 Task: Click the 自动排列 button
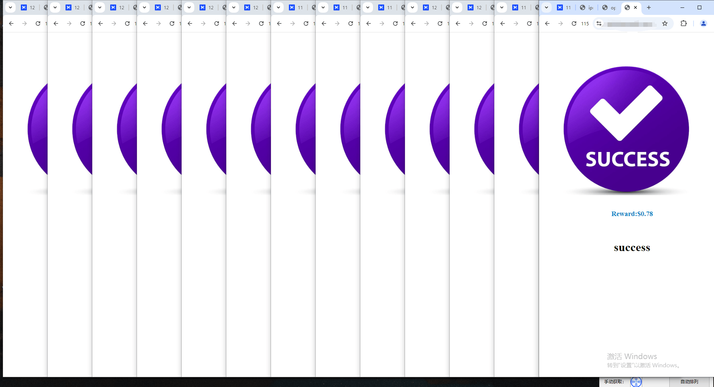(689, 382)
